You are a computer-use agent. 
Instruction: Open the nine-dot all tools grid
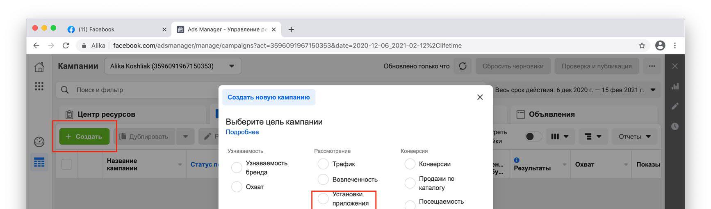pyautogui.click(x=39, y=86)
